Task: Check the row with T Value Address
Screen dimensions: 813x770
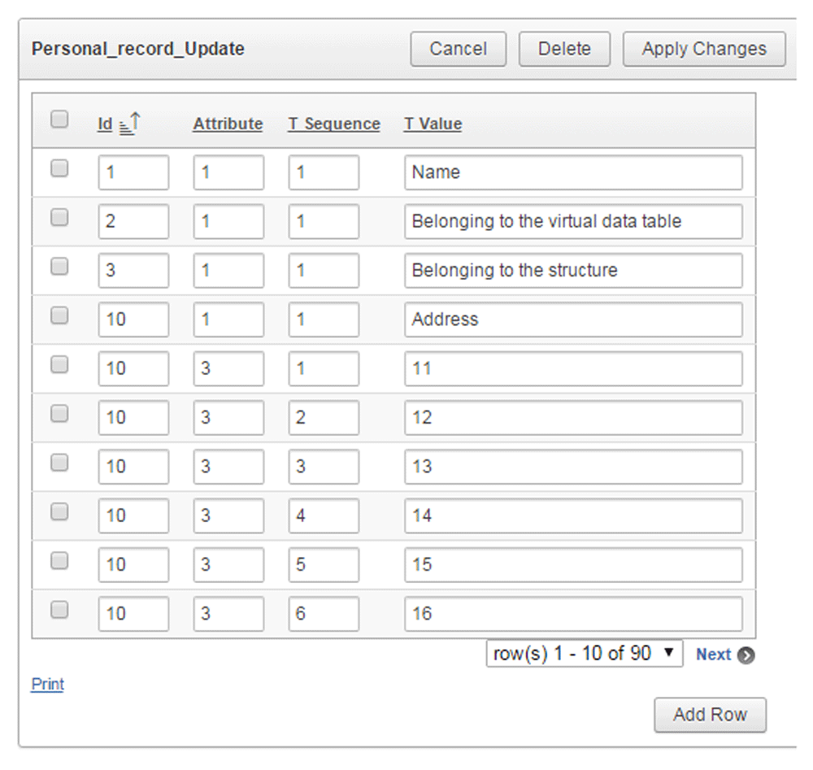Action: pyautogui.click(x=59, y=315)
